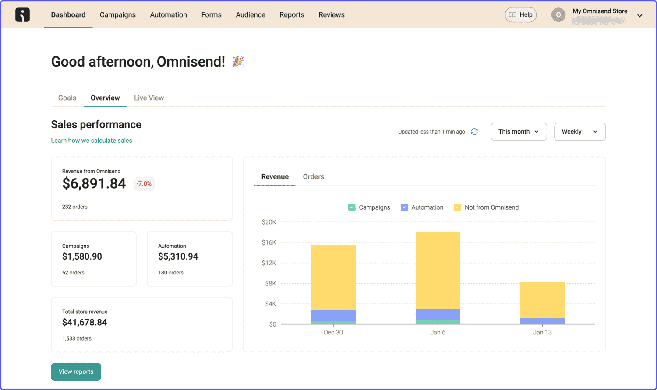Viewport: 657px width, 390px height.
Task: Click the Jan 13 yellow bar segment
Action: [x=543, y=300]
